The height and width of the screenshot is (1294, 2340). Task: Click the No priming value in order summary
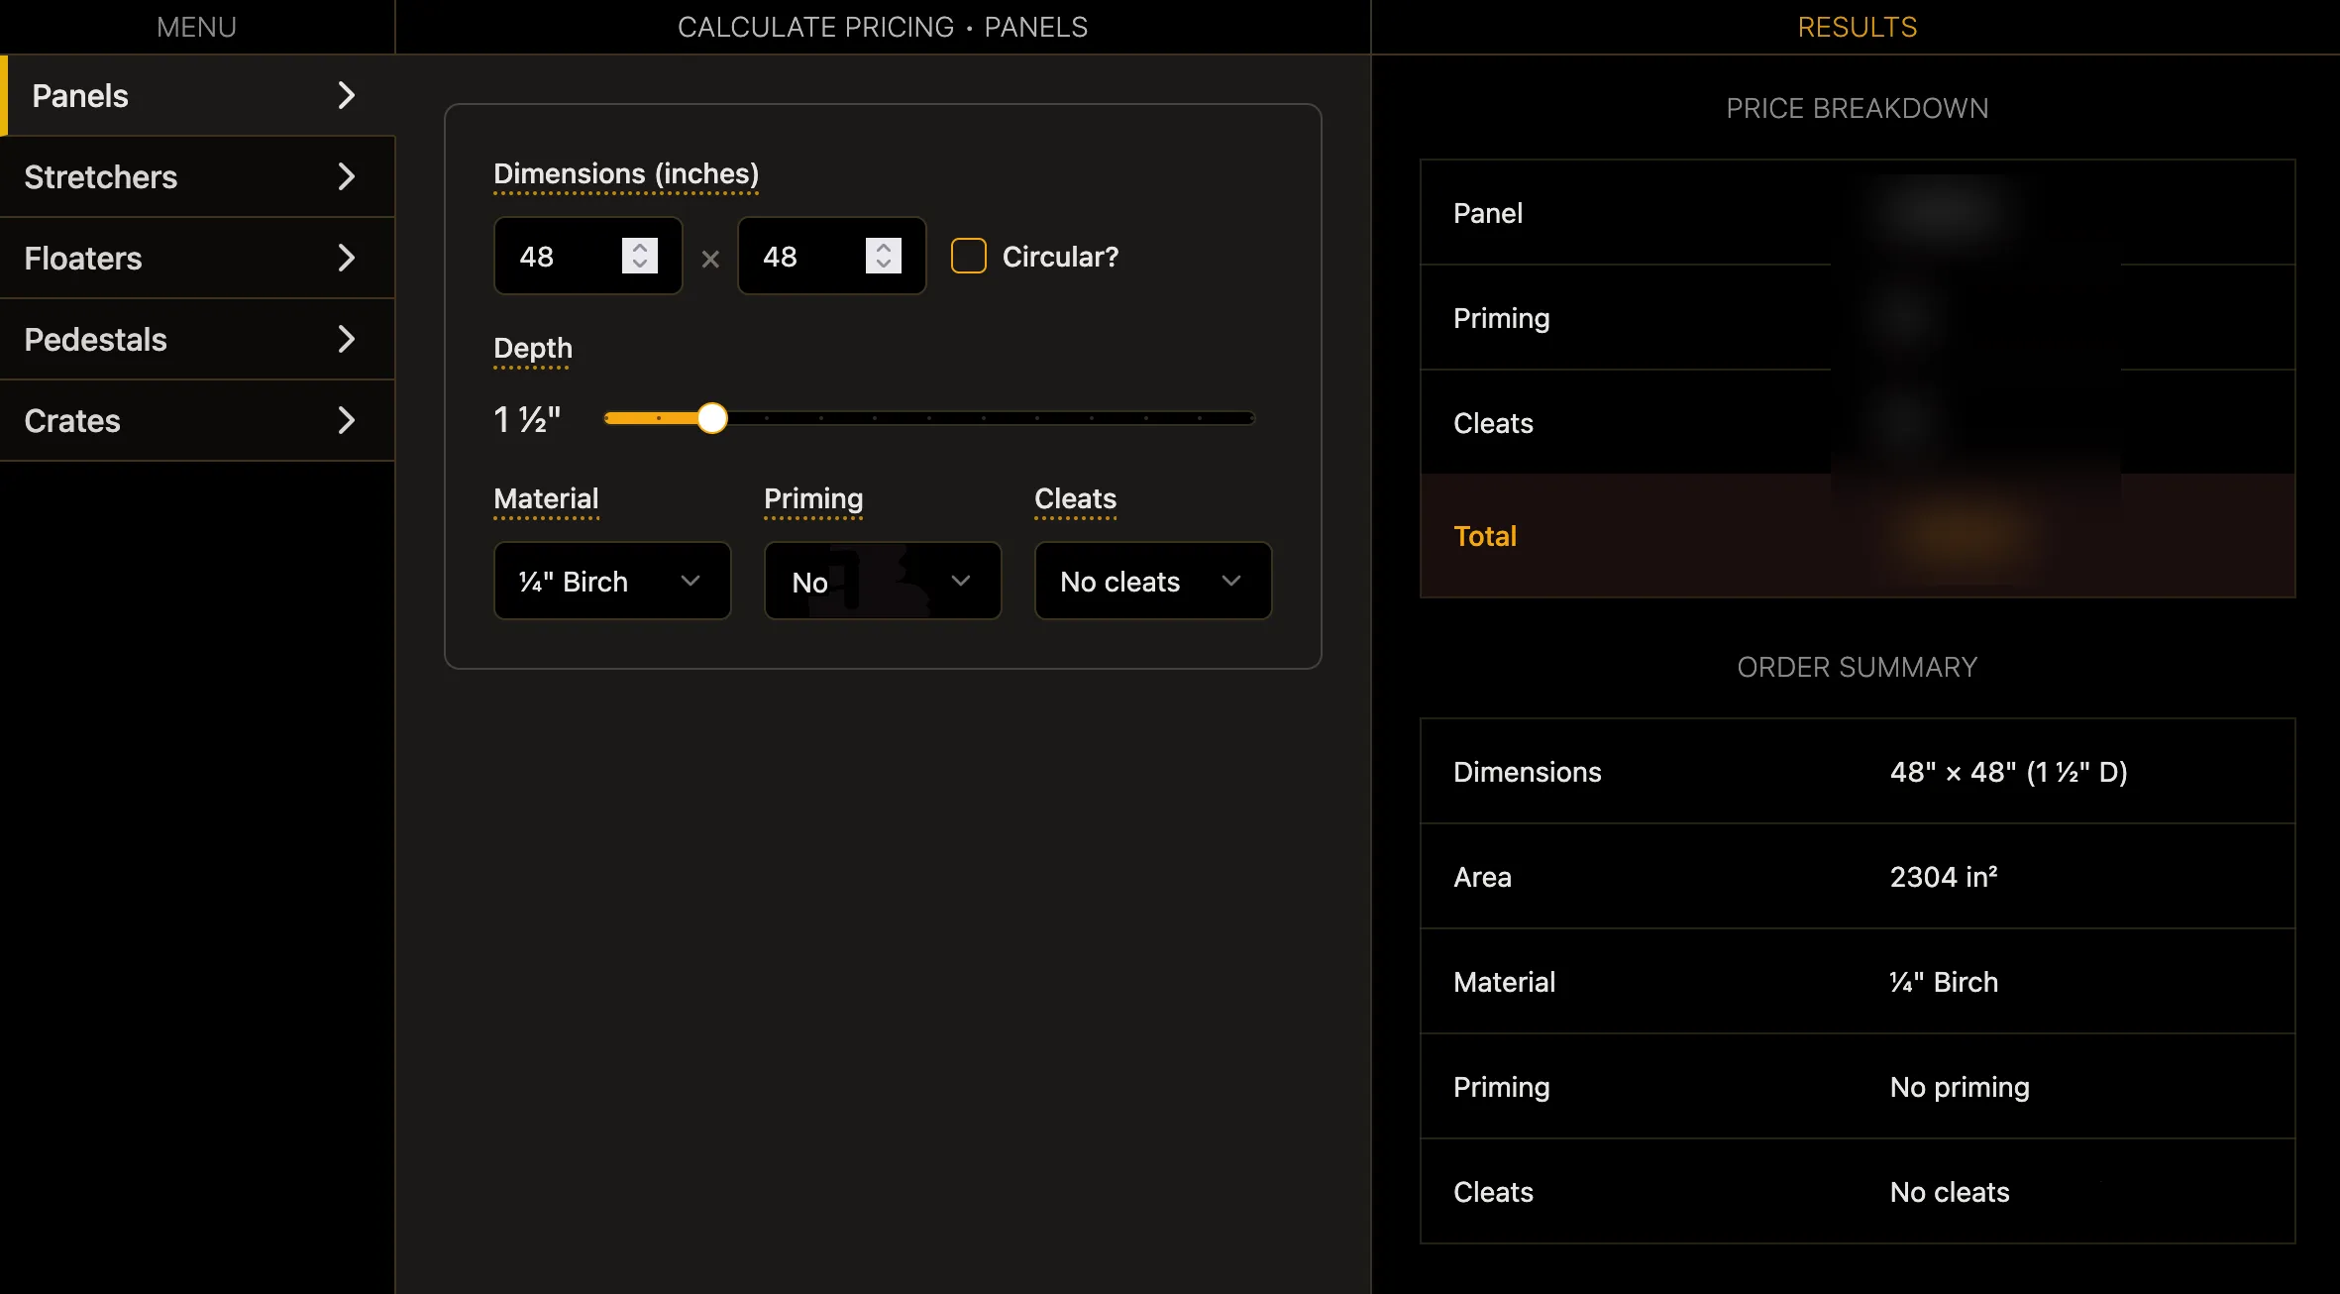click(1960, 1086)
